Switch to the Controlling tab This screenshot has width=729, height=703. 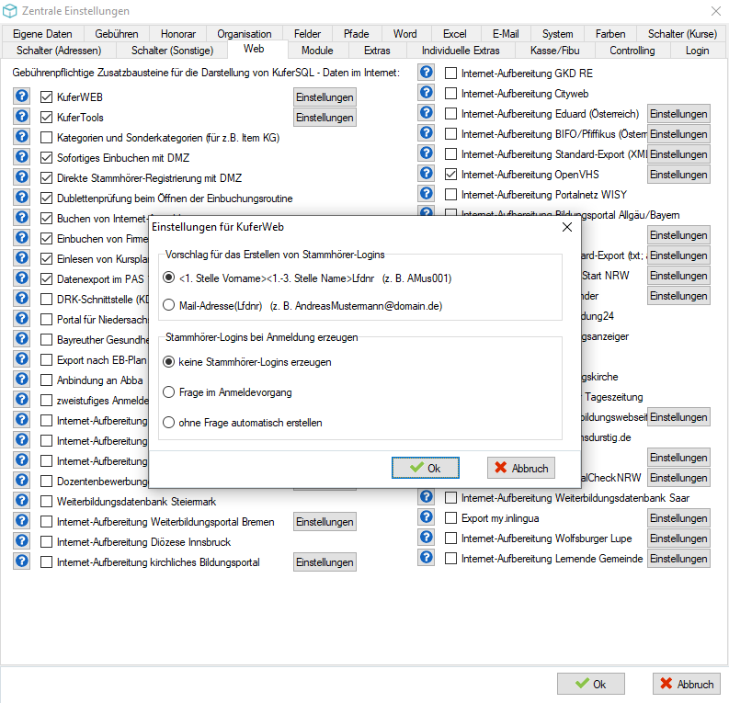632,51
